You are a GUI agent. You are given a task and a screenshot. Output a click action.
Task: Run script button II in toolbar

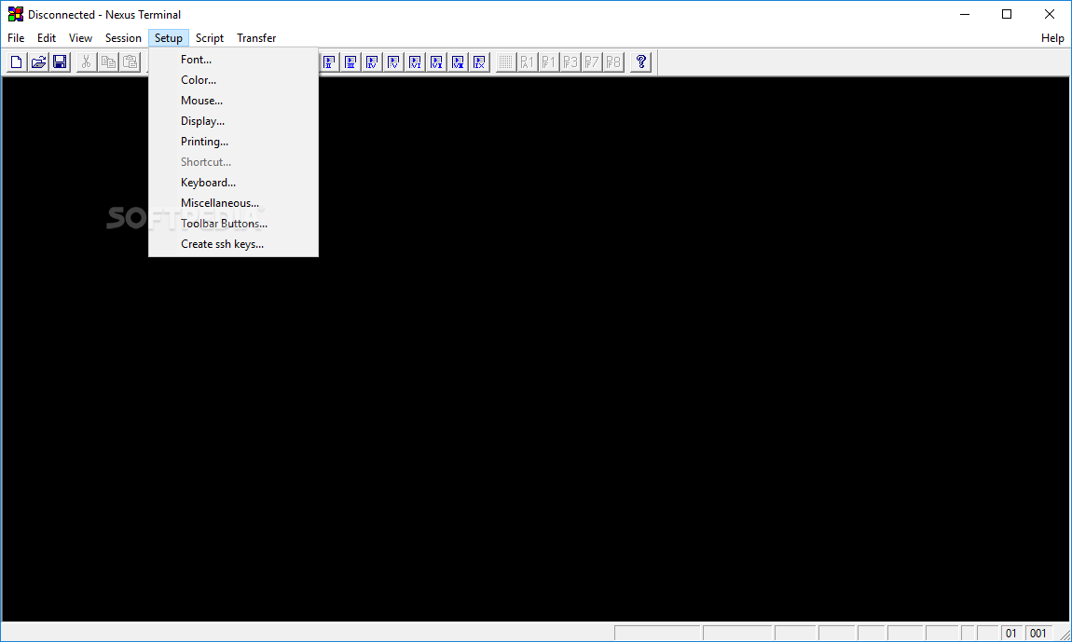(329, 62)
